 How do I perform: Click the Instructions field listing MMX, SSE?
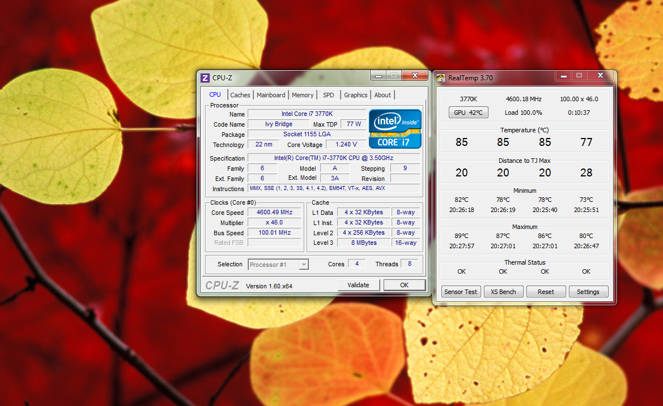pyautogui.click(x=334, y=188)
